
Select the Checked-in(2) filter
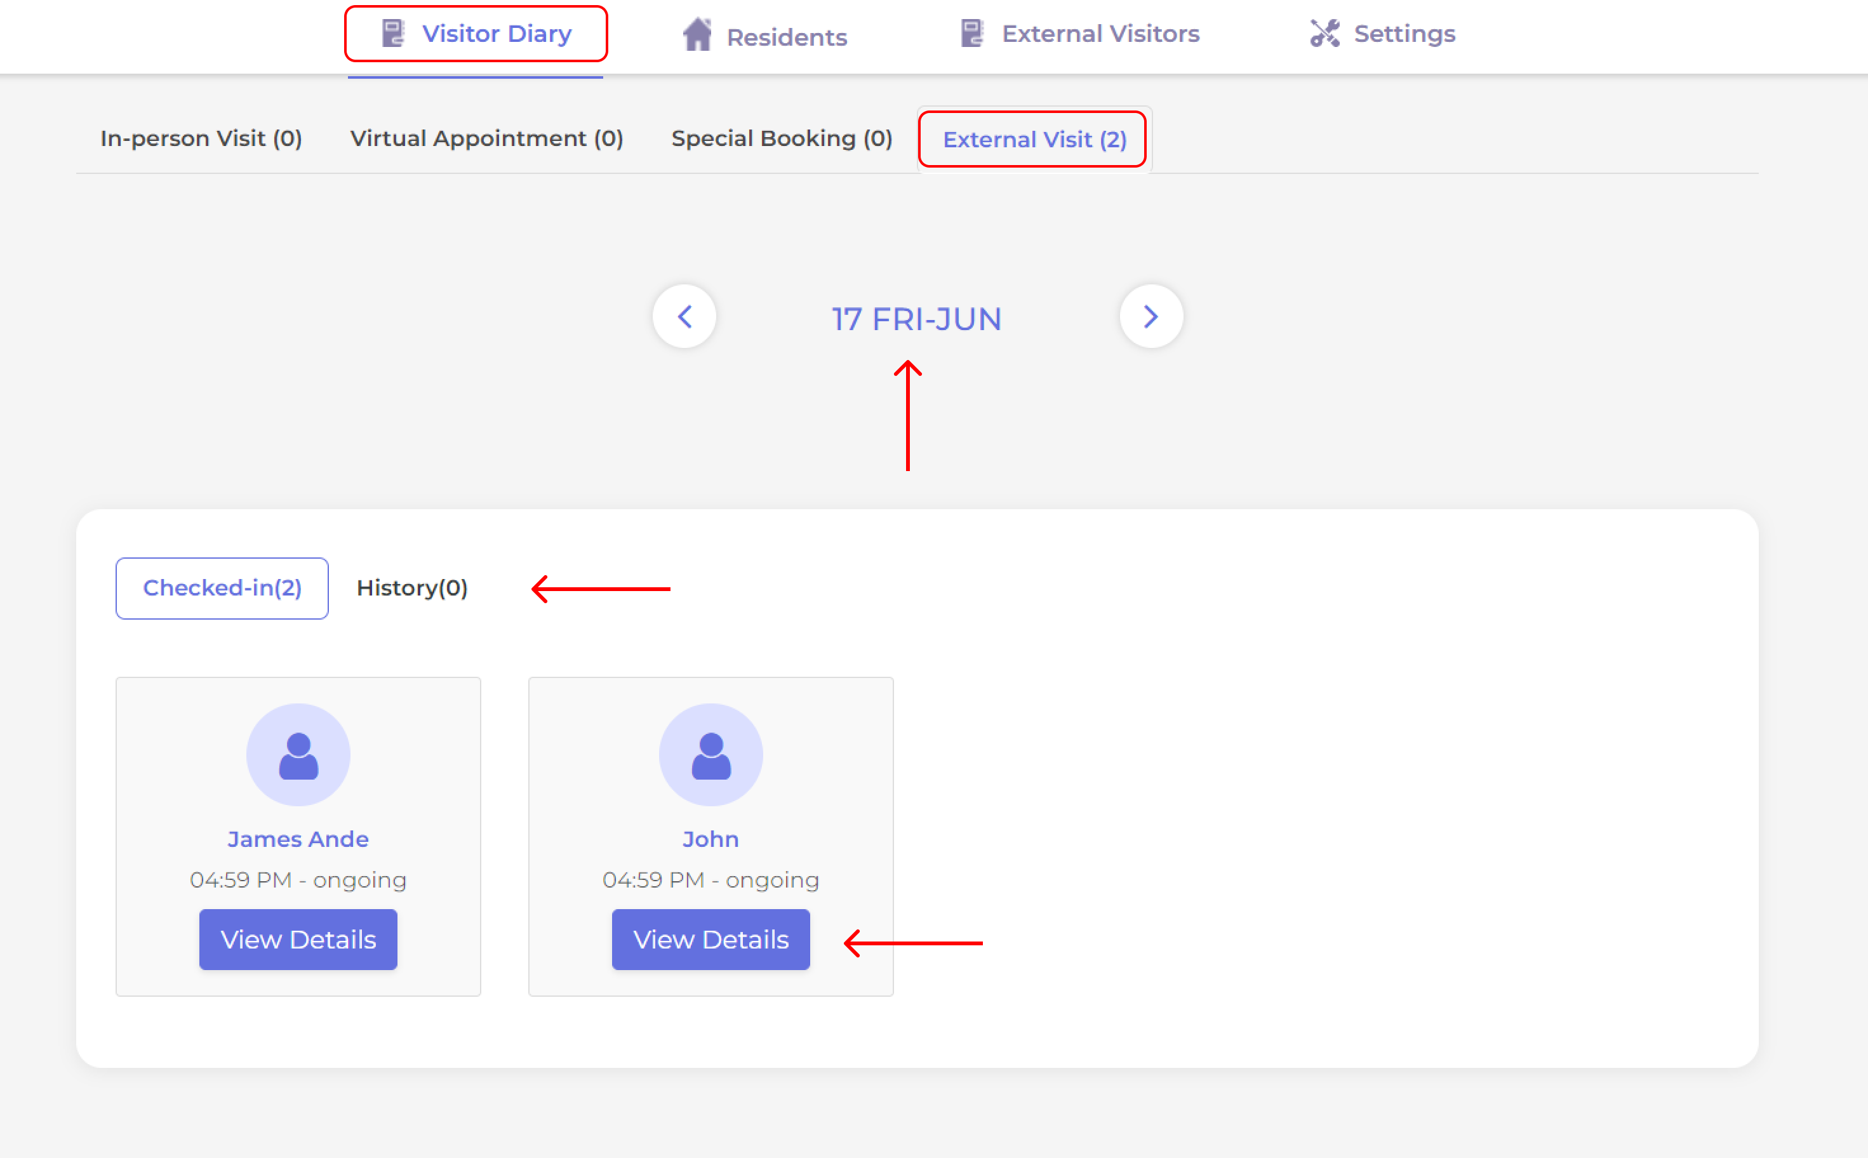coord(222,588)
